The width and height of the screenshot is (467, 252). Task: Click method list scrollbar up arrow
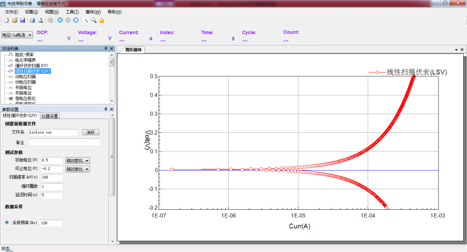112,55
